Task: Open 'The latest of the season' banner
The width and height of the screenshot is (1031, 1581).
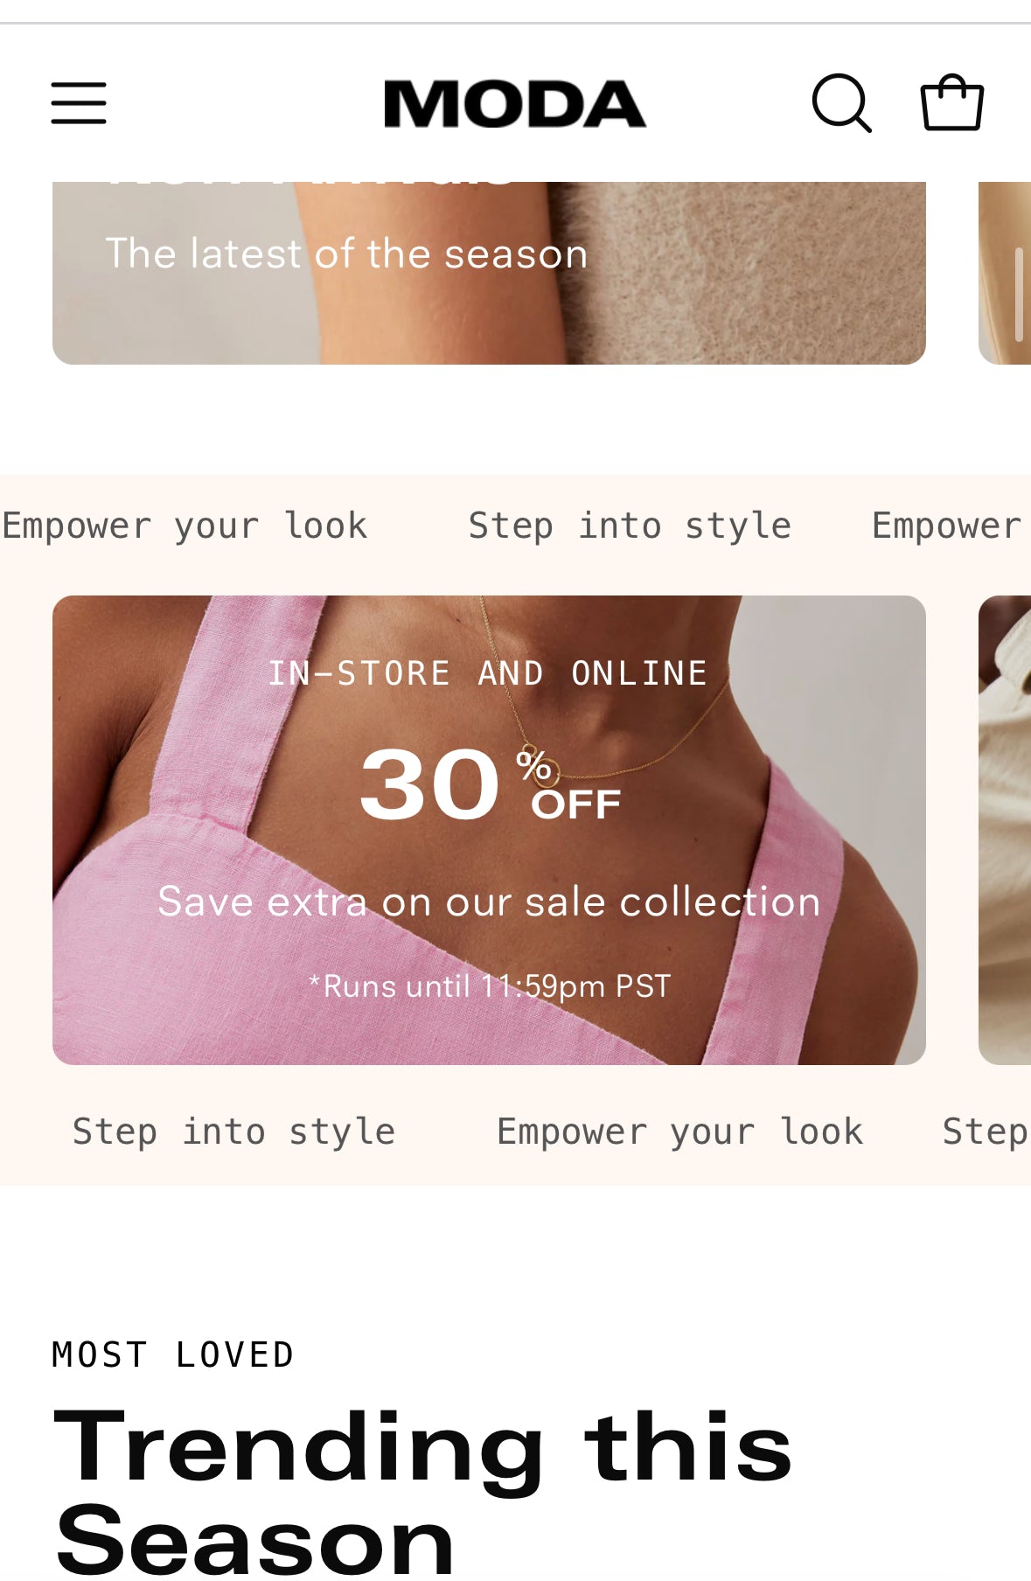Action: [x=489, y=273]
